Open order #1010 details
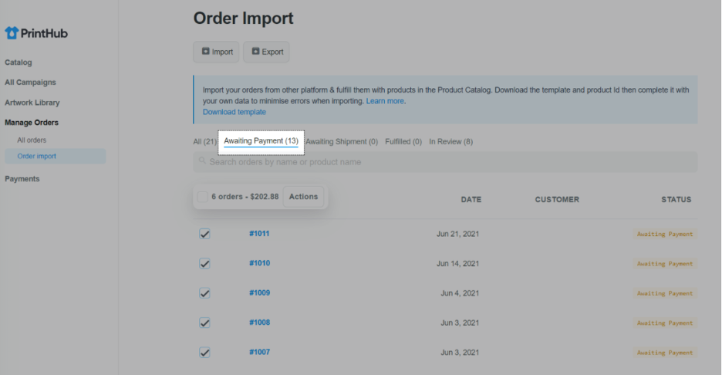The height and width of the screenshot is (375, 722). tap(259, 263)
